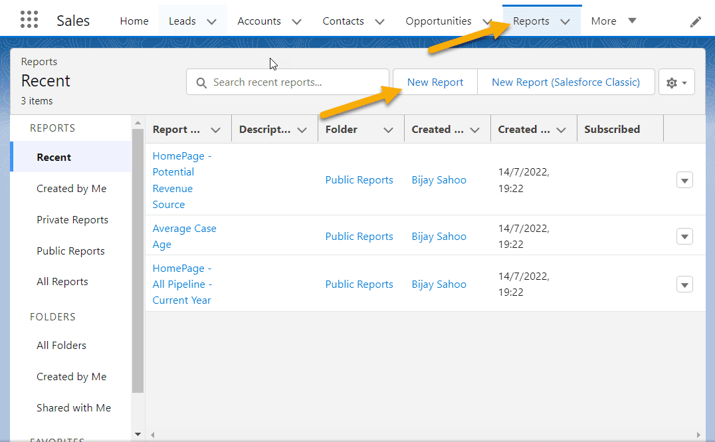715x442 pixels.
Task: Switch to the Contacts tab
Action: tap(343, 21)
